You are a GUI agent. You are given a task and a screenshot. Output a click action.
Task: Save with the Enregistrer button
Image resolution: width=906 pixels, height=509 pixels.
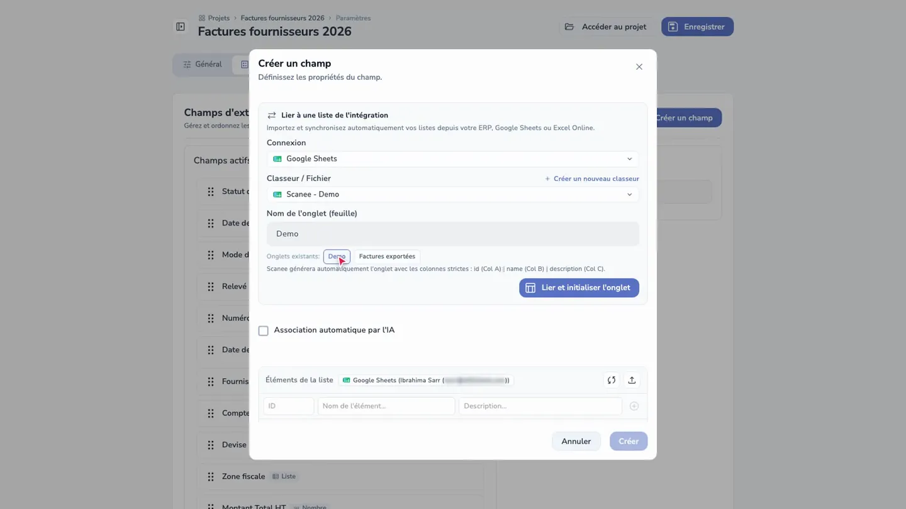click(x=697, y=27)
